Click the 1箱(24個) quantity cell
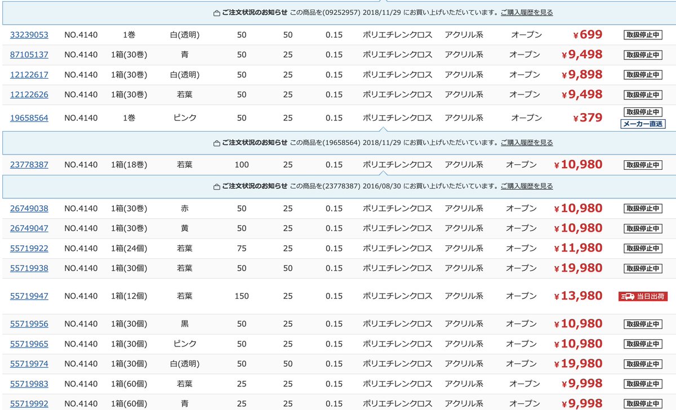676x410 pixels. [129, 248]
